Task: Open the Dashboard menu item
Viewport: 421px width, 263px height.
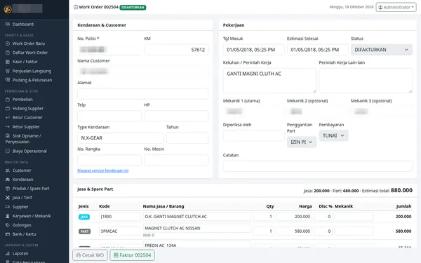Action: [34, 24]
